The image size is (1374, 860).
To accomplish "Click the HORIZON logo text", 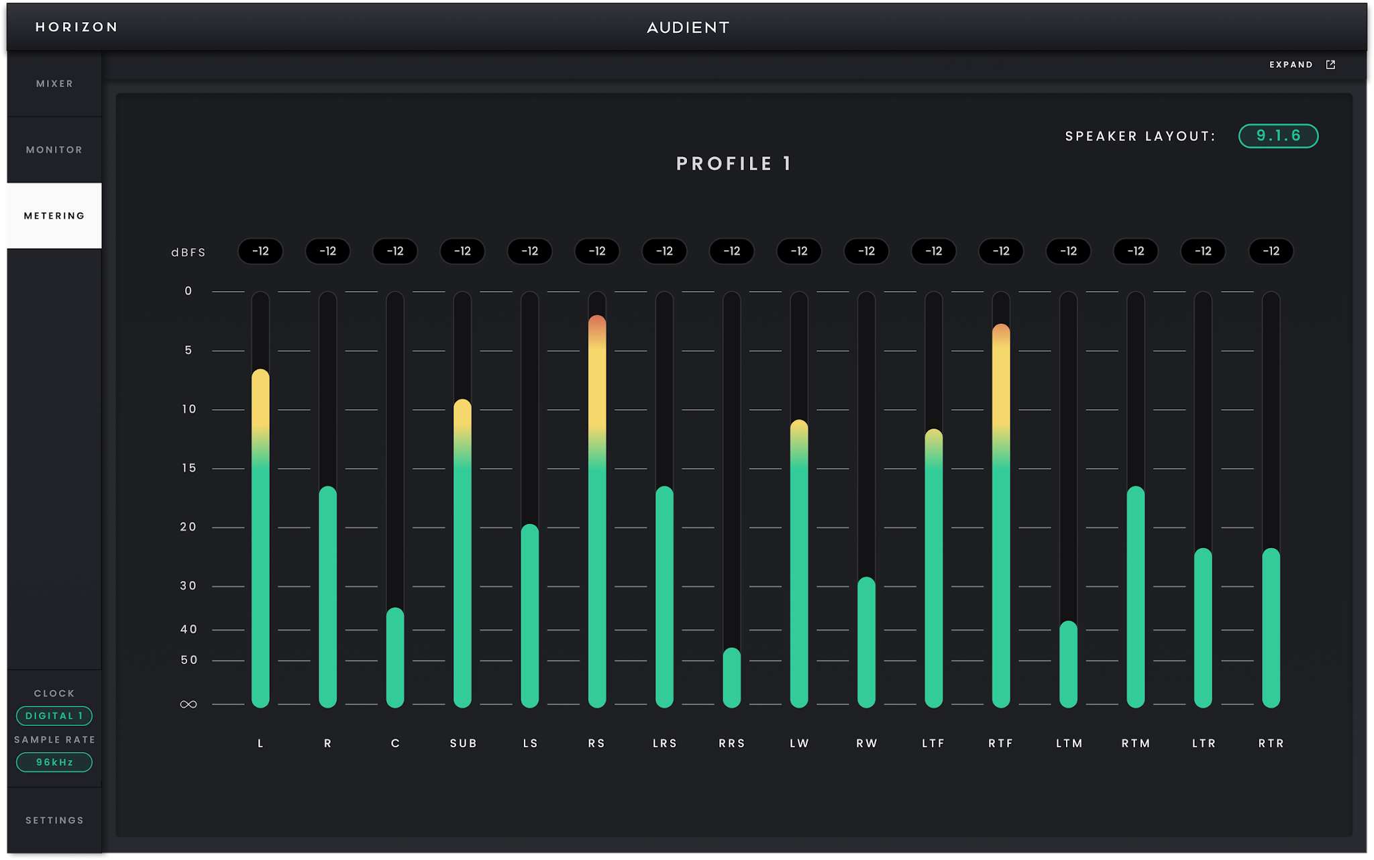I will coord(76,27).
